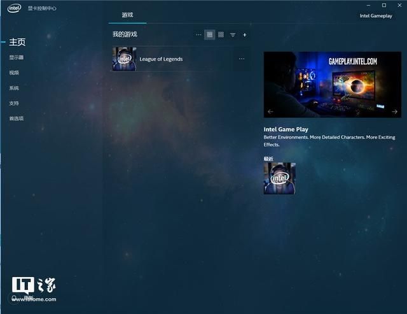
Task: Open the games filter/sort options
Action: (233, 34)
